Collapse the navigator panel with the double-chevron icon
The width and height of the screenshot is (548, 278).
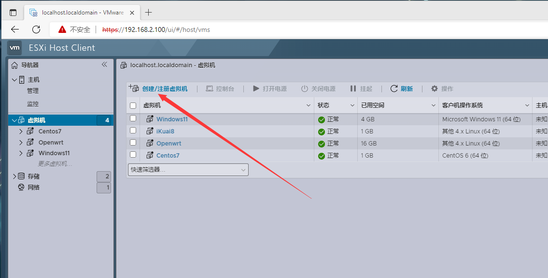104,65
